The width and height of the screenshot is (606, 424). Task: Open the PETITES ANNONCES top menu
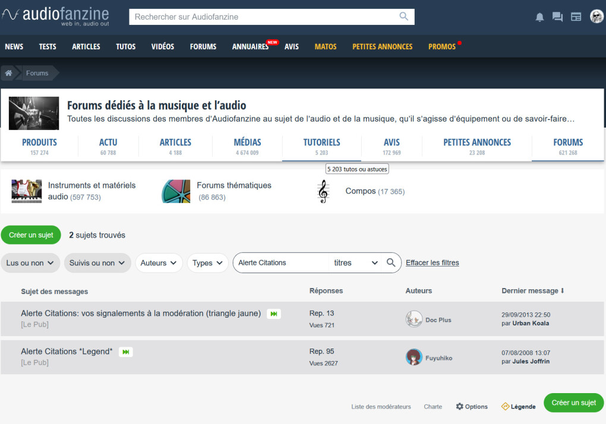pyautogui.click(x=382, y=47)
